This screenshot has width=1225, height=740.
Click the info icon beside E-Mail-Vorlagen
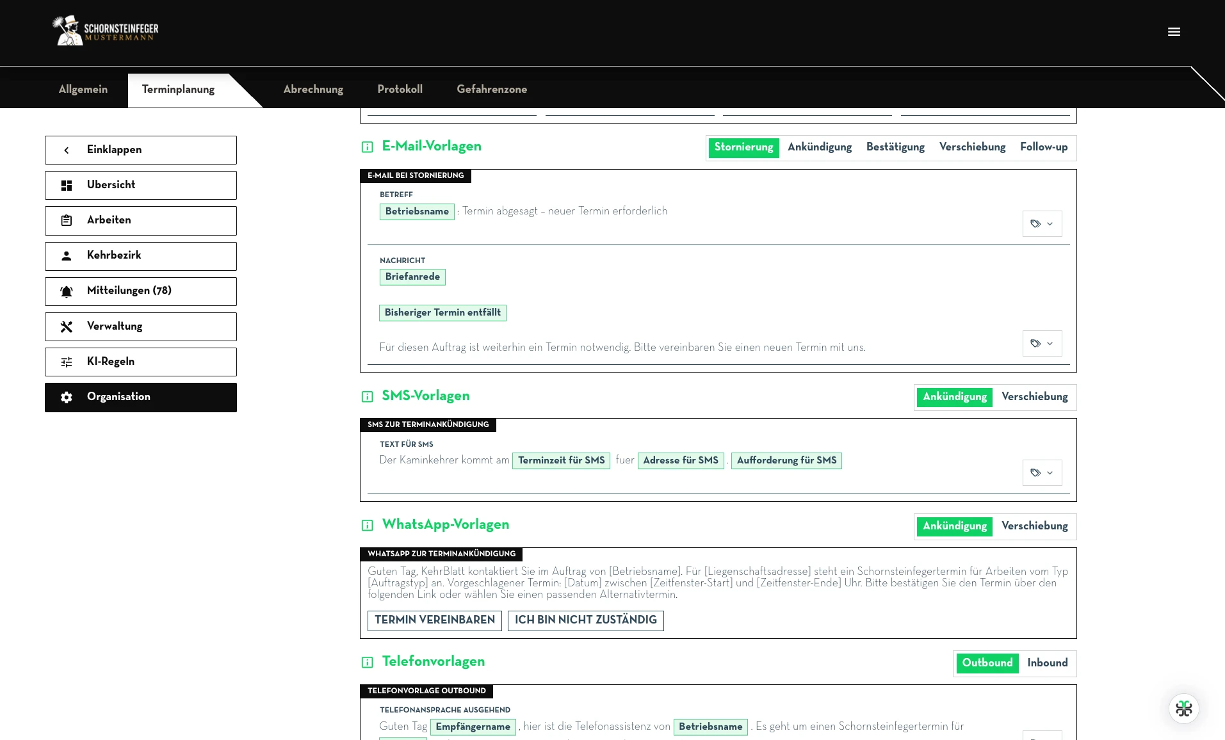(x=368, y=147)
